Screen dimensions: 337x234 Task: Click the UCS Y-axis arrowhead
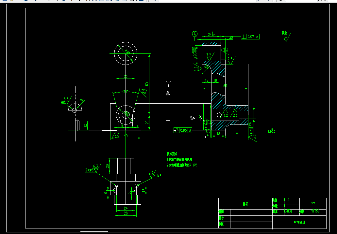168,94
